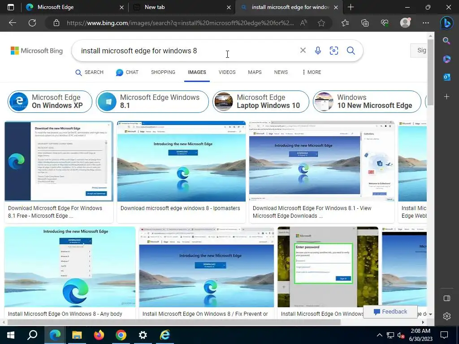Open the Browser essentials heart icon

pyautogui.click(x=385, y=23)
